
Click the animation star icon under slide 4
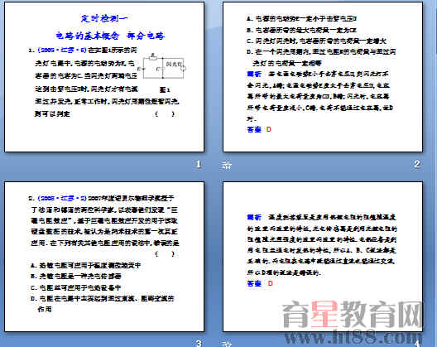[x=227, y=344]
